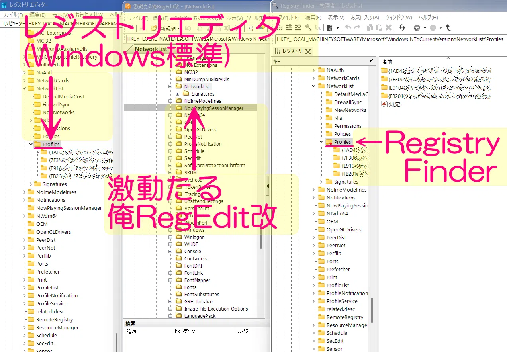The width and height of the screenshot is (507, 352).
Task: Click Redo arrow in Registry Finder toolbar
Action: pos(357,27)
